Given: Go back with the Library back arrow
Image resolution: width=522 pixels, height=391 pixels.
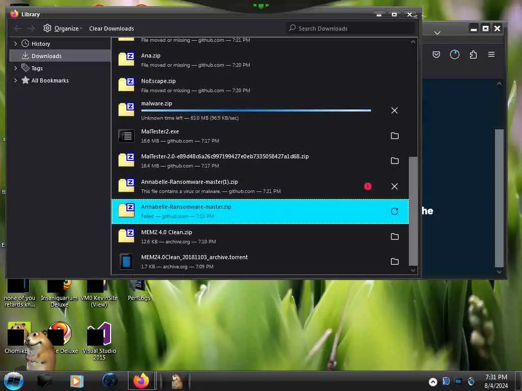Looking at the screenshot, I should click(x=17, y=29).
